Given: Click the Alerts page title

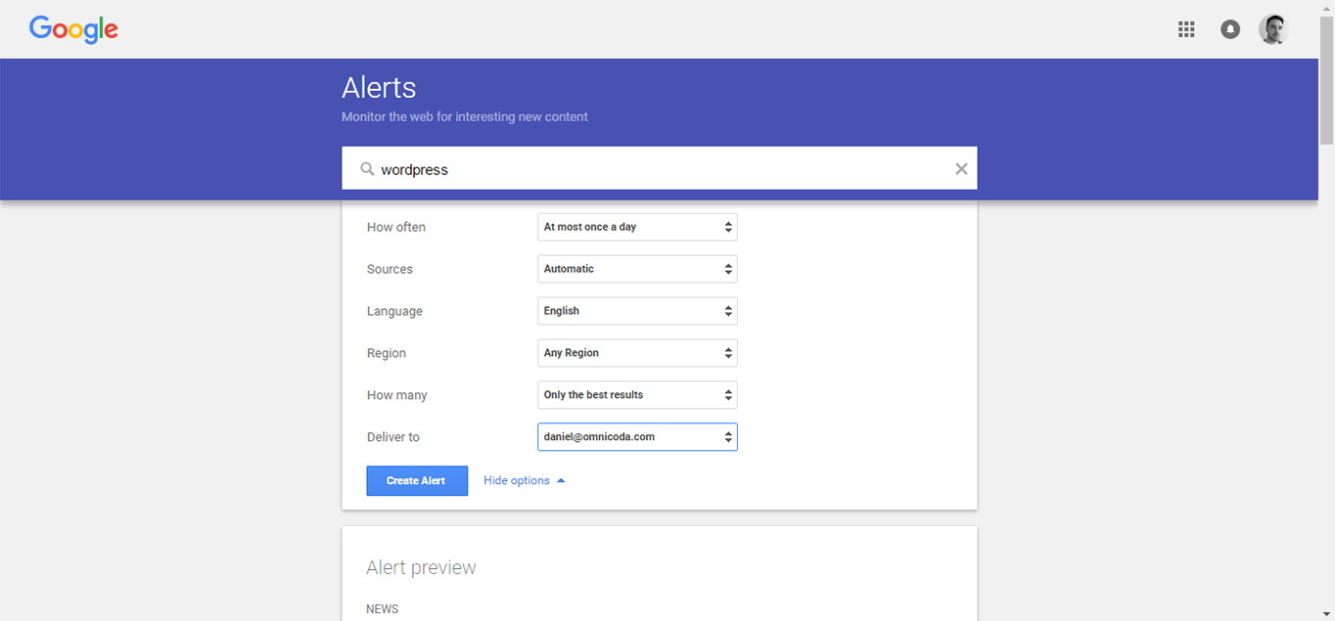Looking at the screenshot, I should tap(379, 88).
